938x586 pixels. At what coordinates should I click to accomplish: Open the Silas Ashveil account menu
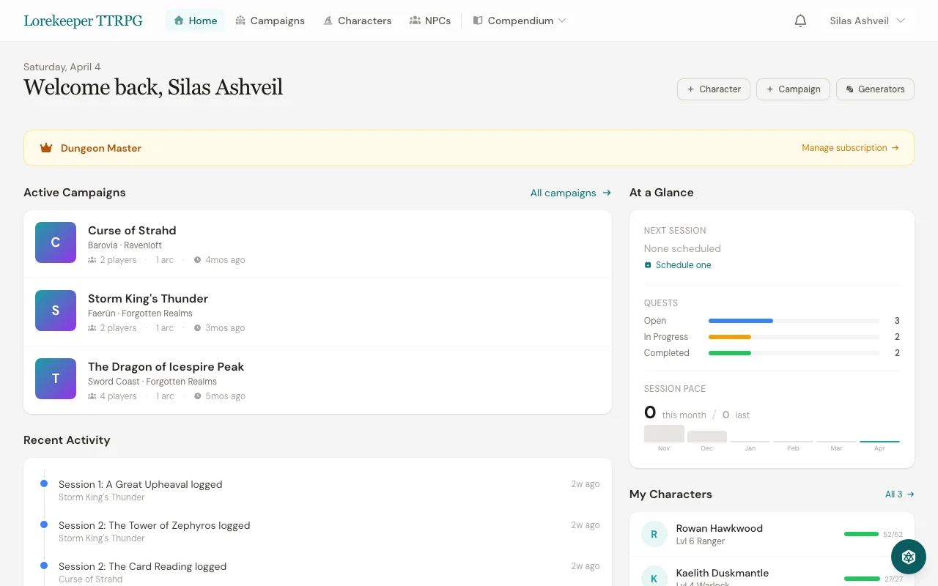click(867, 21)
